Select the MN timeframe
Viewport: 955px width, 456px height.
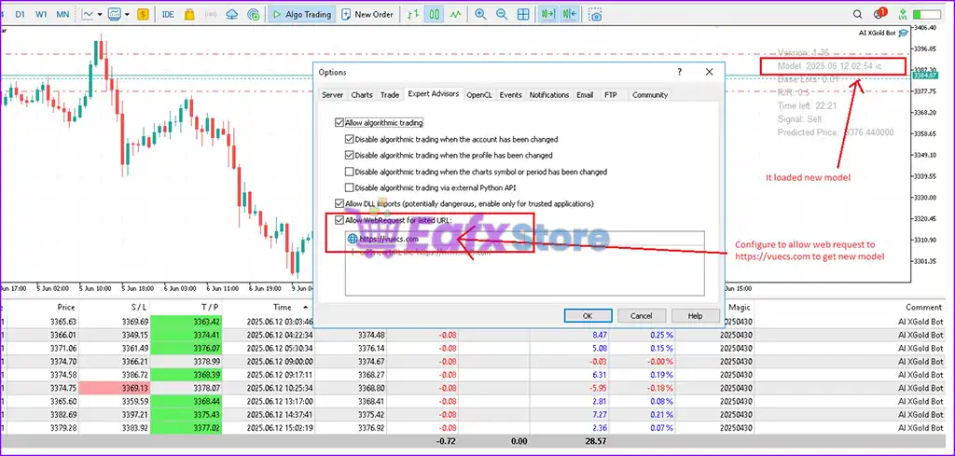pos(62,14)
